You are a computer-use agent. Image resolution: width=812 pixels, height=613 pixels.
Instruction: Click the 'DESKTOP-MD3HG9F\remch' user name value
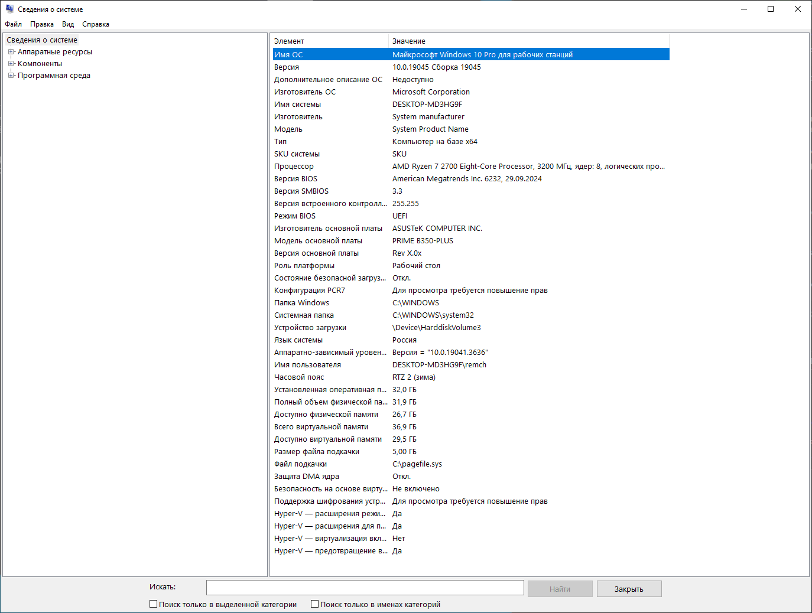point(439,365)
